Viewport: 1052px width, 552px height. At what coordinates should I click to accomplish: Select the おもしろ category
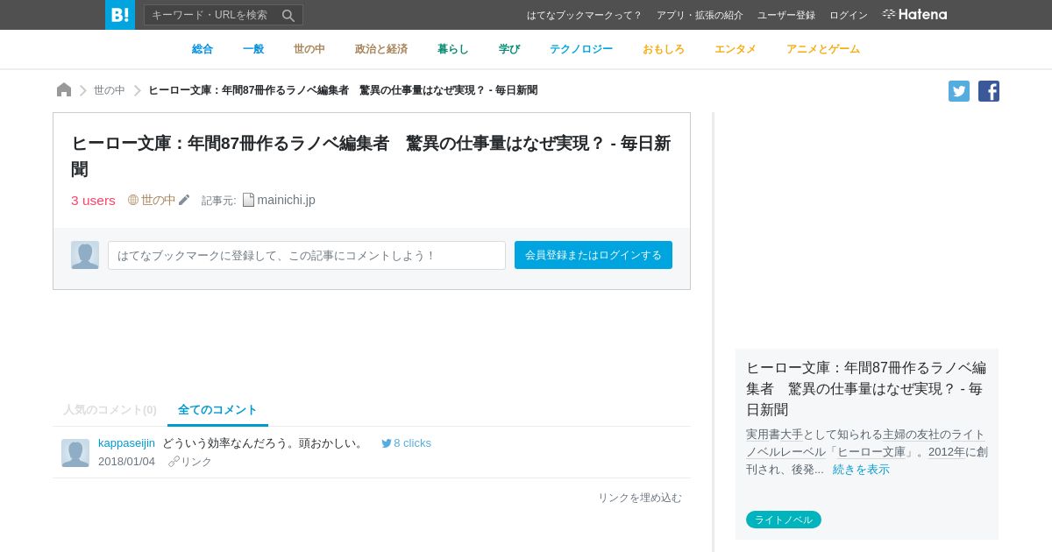coord(664,49)
